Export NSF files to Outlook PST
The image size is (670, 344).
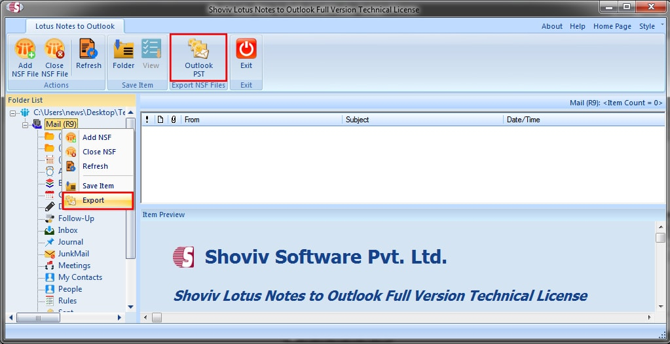point(198,58)
